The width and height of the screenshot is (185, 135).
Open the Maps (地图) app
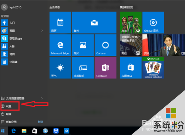pos(22,54)
